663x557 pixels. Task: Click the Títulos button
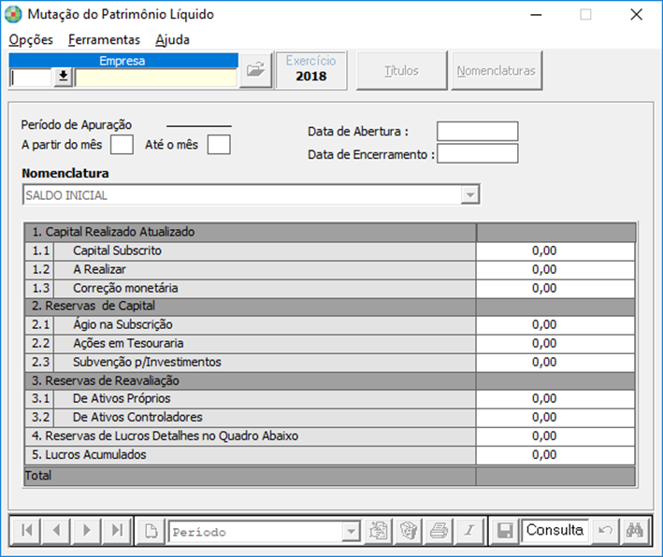point(401,71)
